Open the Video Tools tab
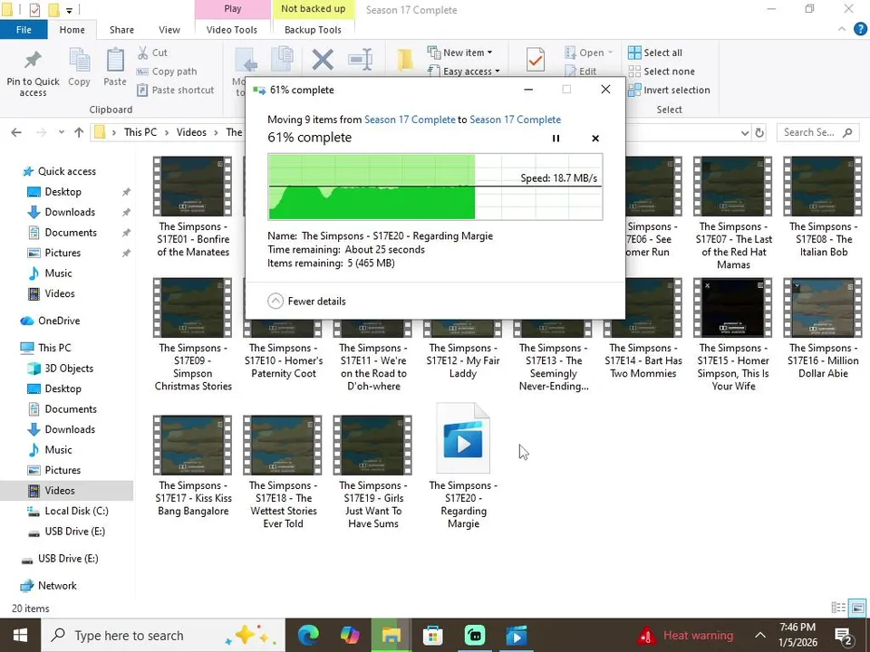870x652 pixels. coord(232,30)
